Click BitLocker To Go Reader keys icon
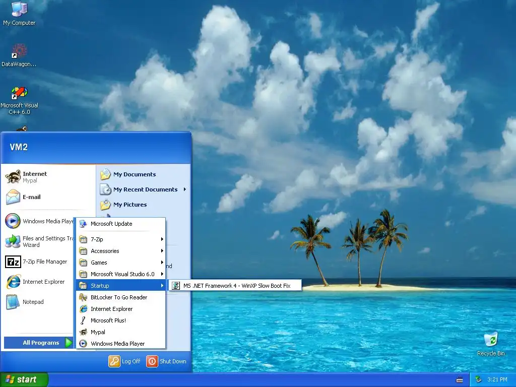The width and height of the screenshot is (516, 387). (x=83, y=297)
